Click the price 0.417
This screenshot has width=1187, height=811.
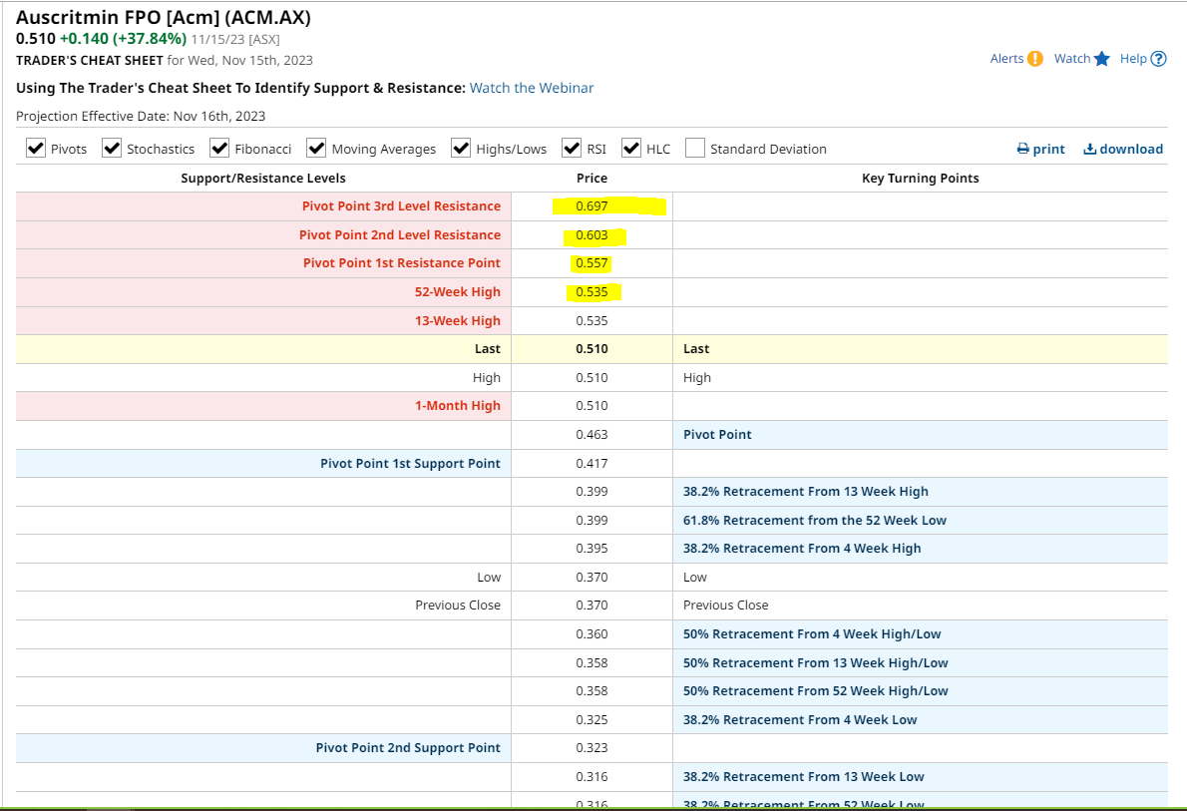click(x=592, y=464)
